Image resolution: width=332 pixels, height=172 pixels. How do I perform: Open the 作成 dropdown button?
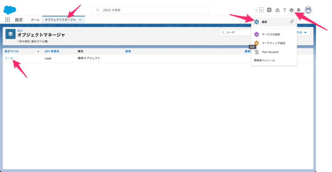tap(302, 32)
